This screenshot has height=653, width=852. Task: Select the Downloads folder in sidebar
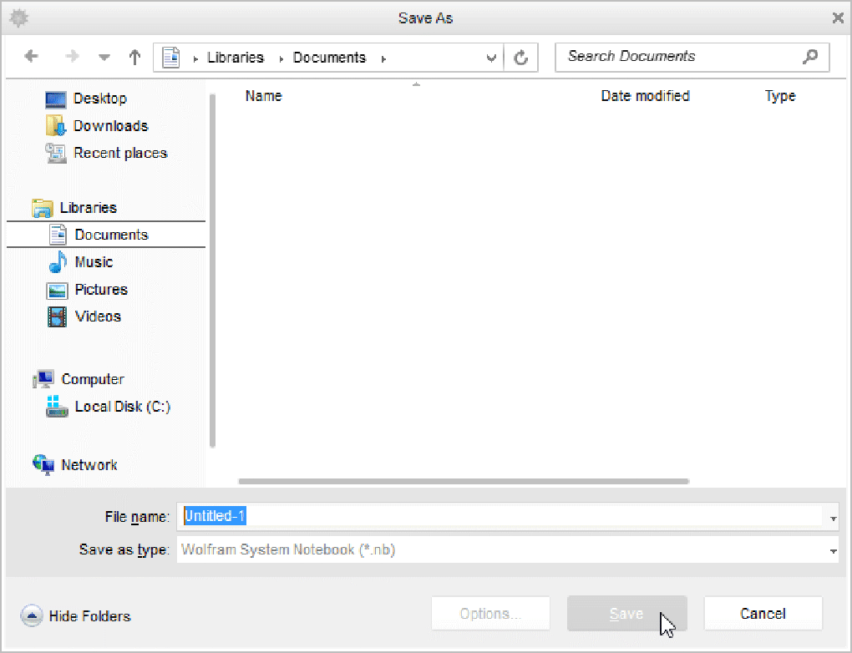coord(109,126)
